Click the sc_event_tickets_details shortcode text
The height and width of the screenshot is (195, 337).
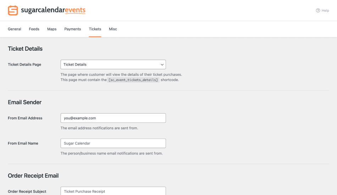133,80
